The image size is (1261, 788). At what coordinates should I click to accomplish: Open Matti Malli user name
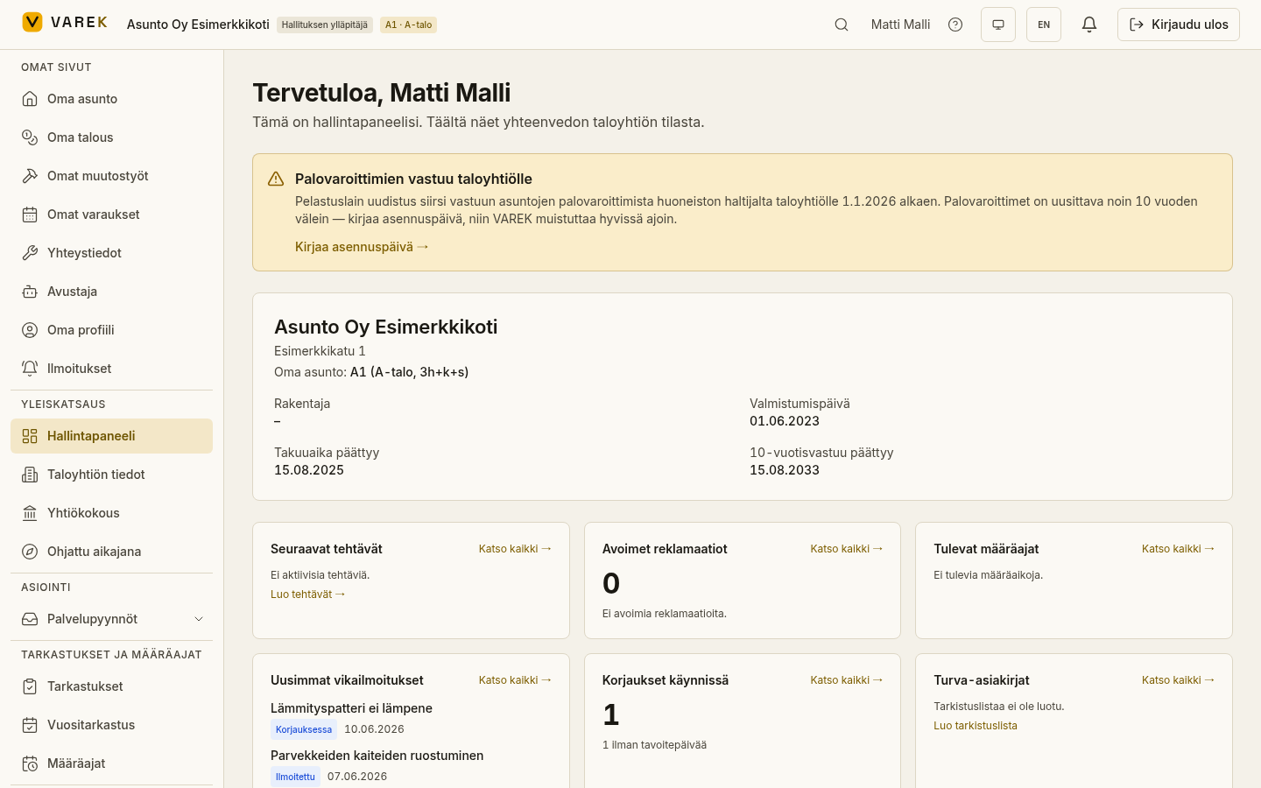900,25
